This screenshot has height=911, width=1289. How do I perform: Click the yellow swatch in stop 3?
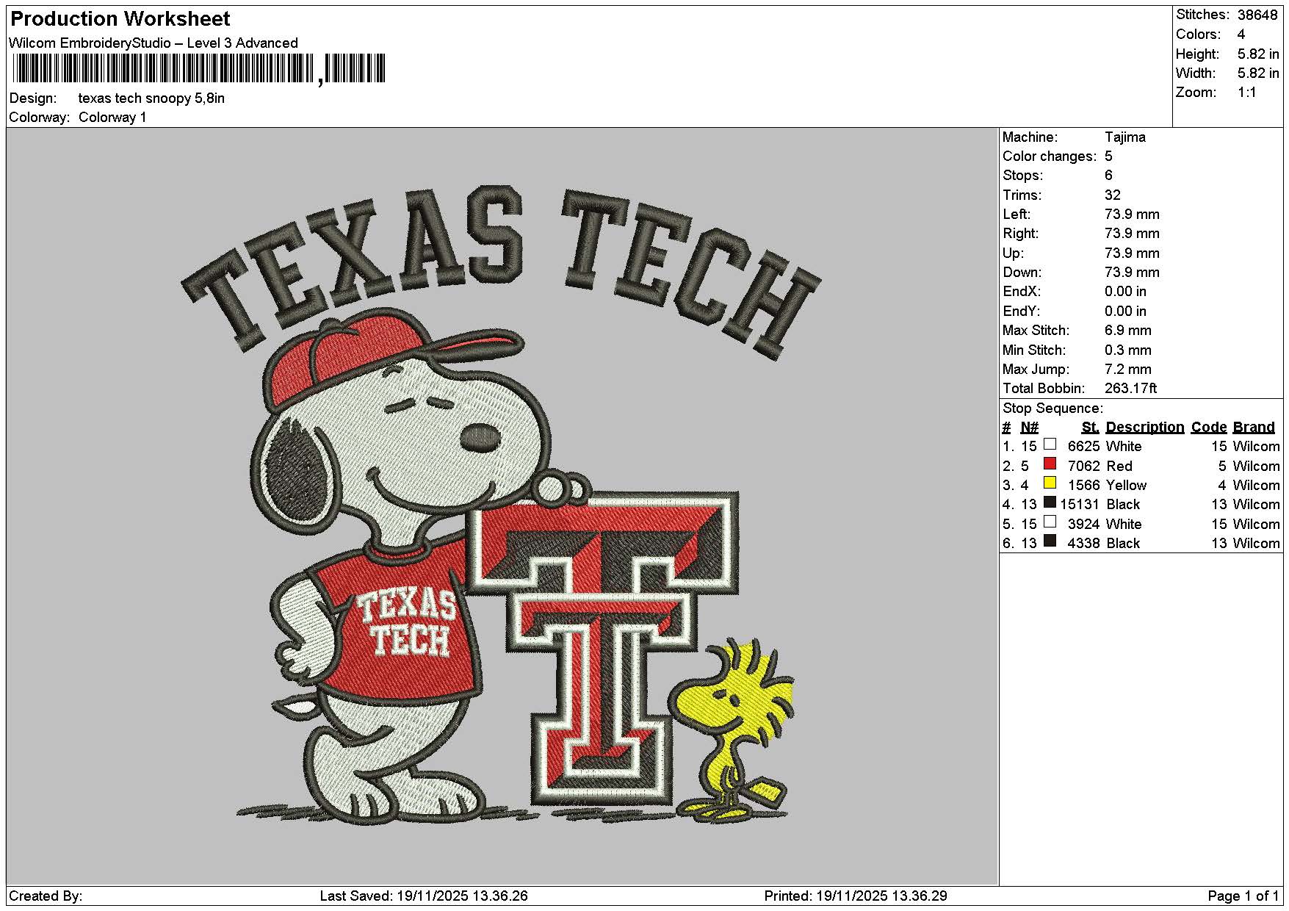pyautogui.click(x=1050, y=483)
